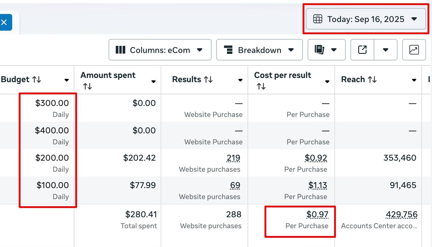
Task: Sort by the Results column header
Action: 192,79
